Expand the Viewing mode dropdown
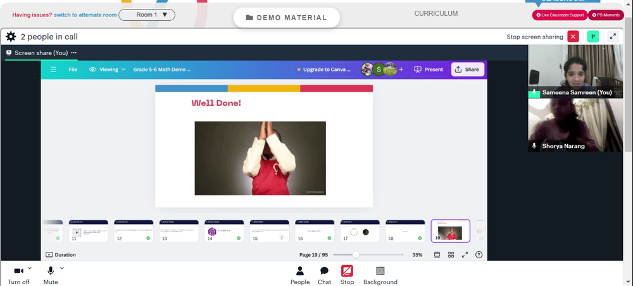The height and width of the screenshot is (286, 633). [x=108, y=70]
